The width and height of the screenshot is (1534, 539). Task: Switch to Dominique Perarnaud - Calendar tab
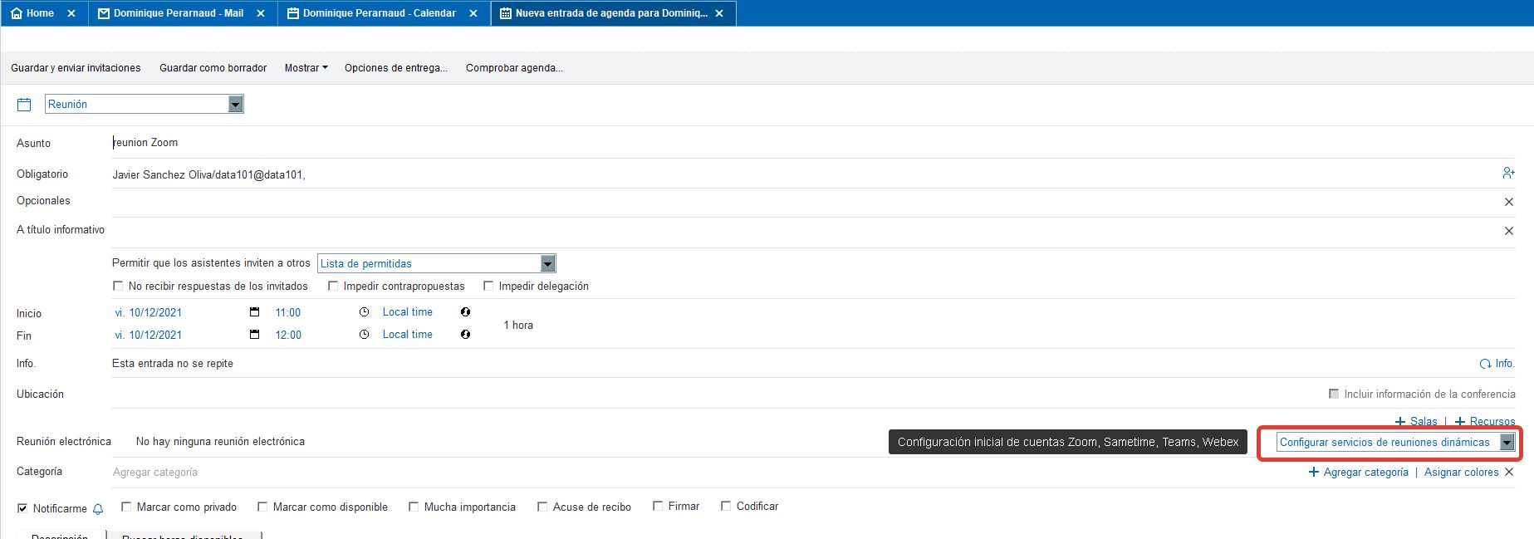379,13
